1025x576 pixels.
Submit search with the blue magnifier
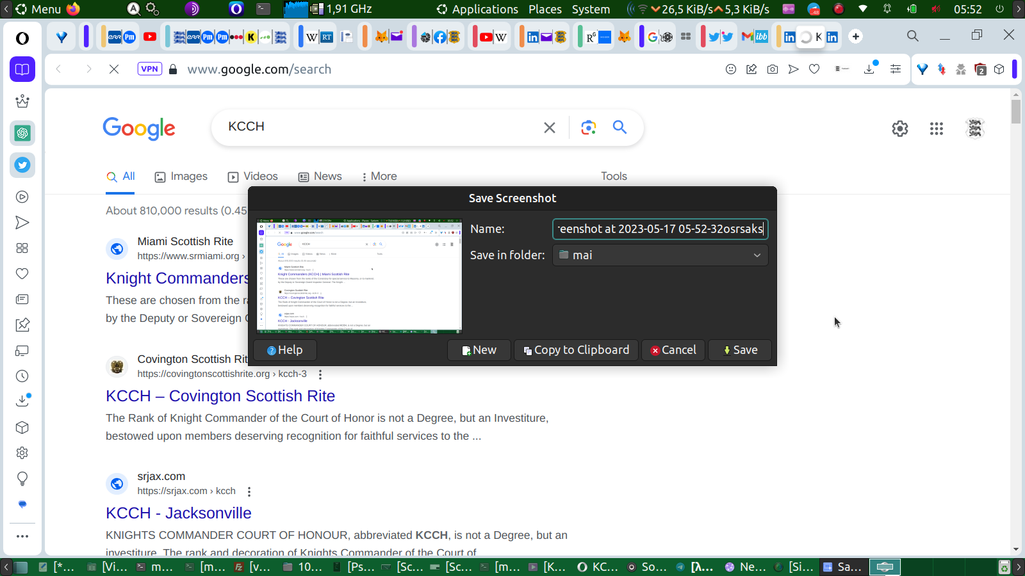(x=619, y=127)
